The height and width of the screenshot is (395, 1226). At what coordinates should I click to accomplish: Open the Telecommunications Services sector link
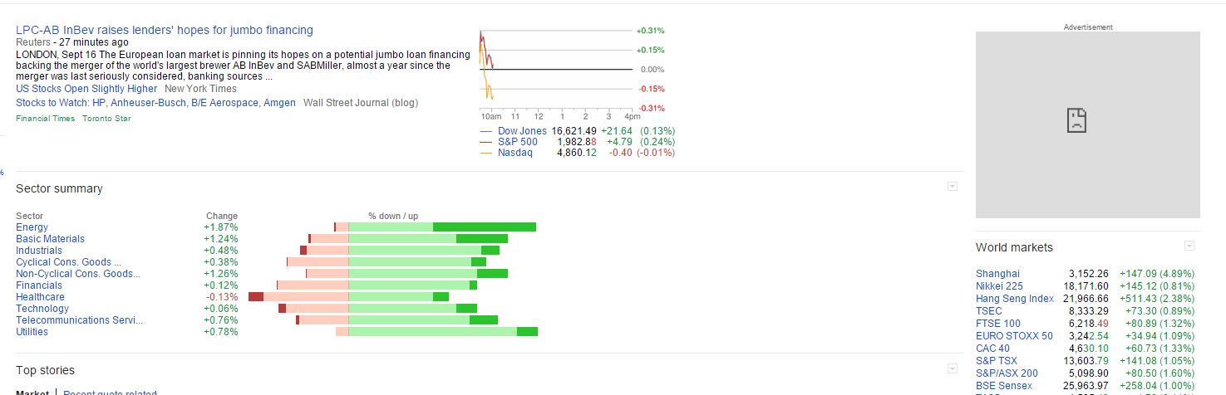[x=79, y=320]
